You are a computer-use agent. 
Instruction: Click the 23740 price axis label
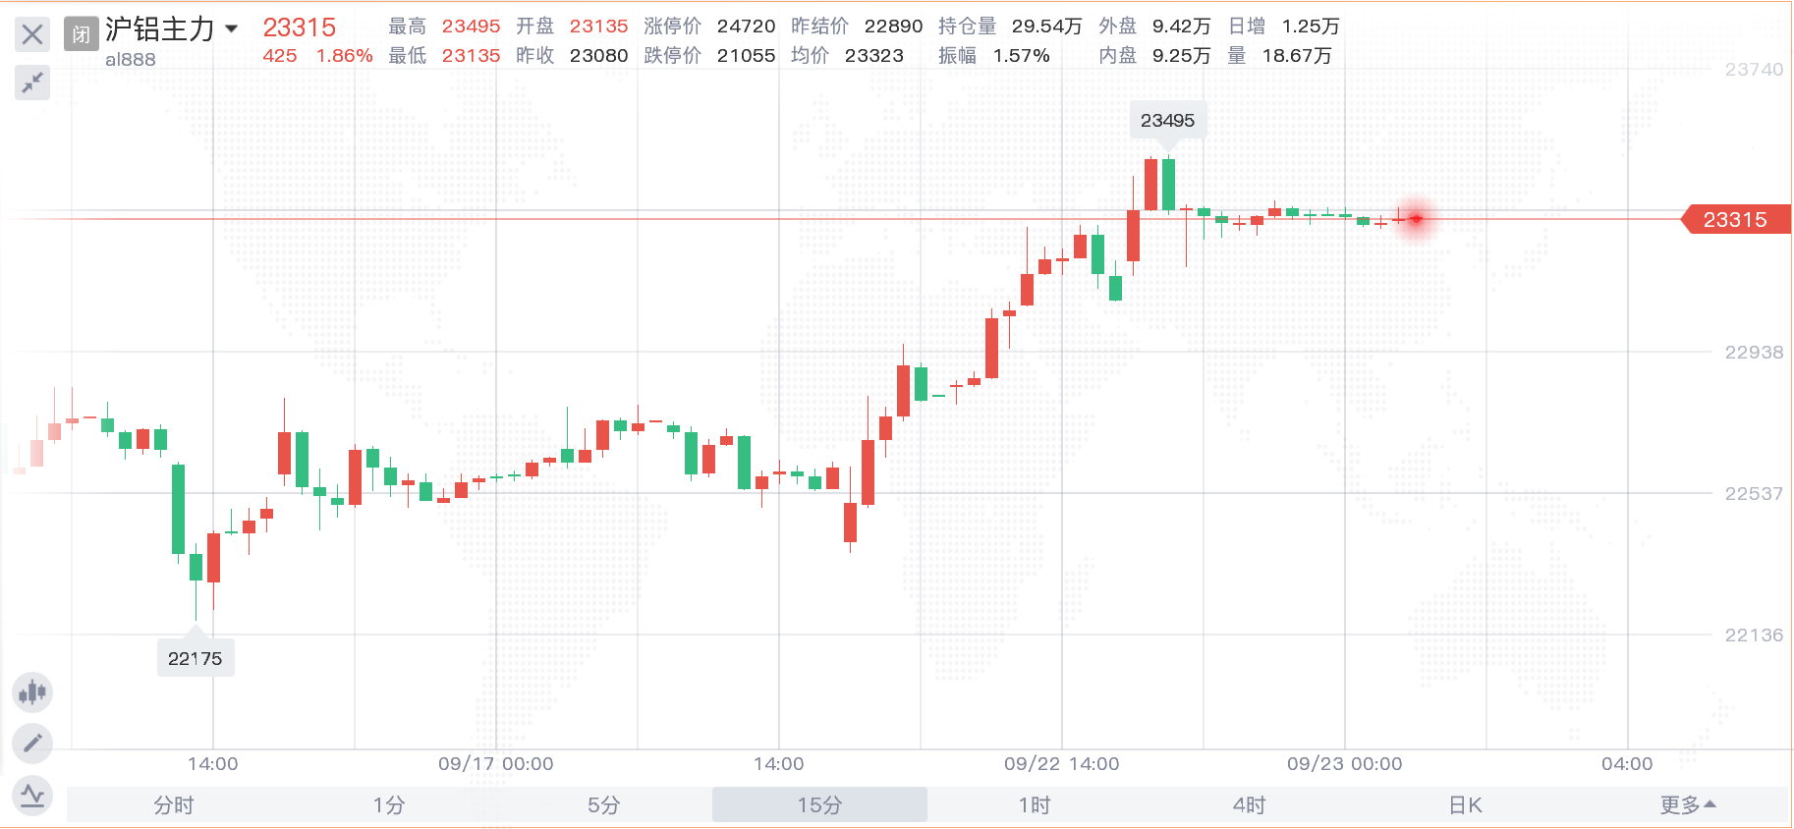[1754, 70]
